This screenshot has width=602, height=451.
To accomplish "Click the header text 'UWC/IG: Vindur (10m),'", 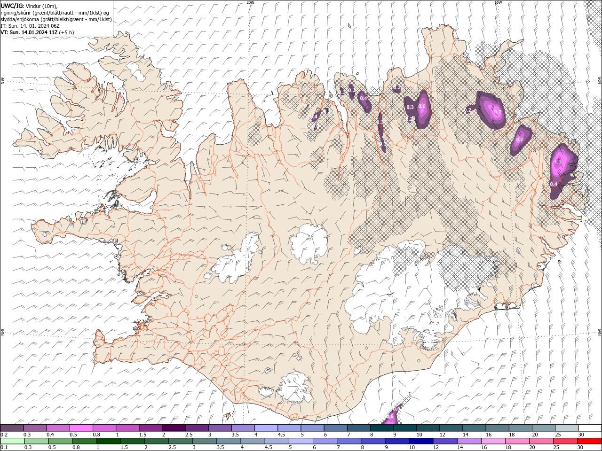I will tap(28, 6).
